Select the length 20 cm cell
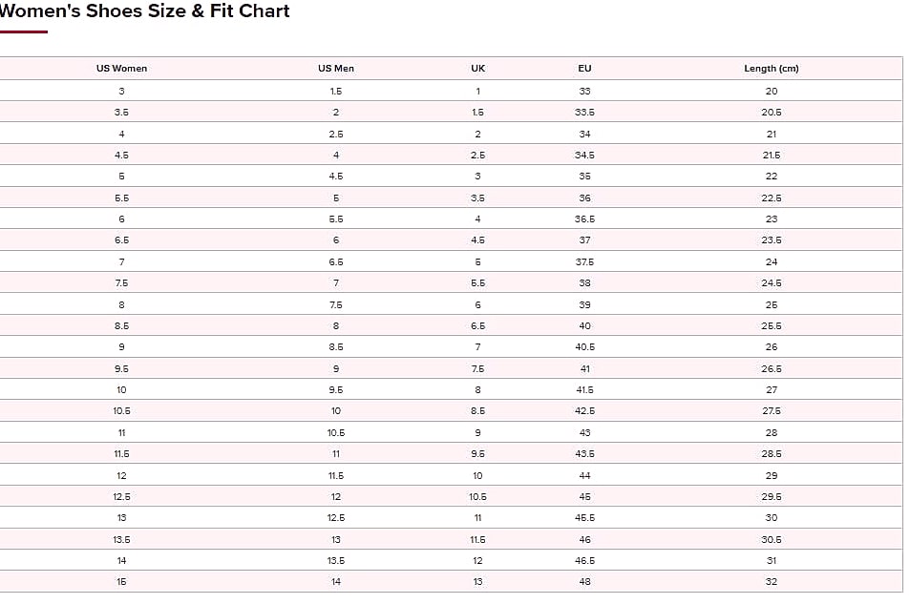910x604 pixels. [x=772, y=91]
